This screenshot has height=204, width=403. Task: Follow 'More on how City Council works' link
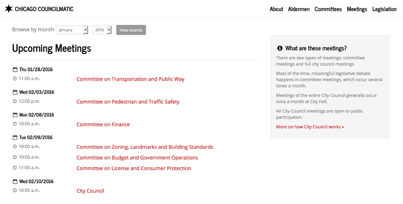point(310,127)
